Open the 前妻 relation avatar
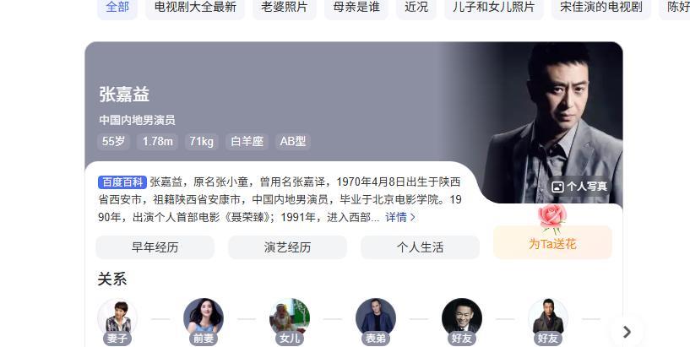Screen dimensions: 690x347 [x=204, y=318]
